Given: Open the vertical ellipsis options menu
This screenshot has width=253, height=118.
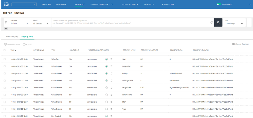Looking at the screenshot, I should (x=249, y=23).
